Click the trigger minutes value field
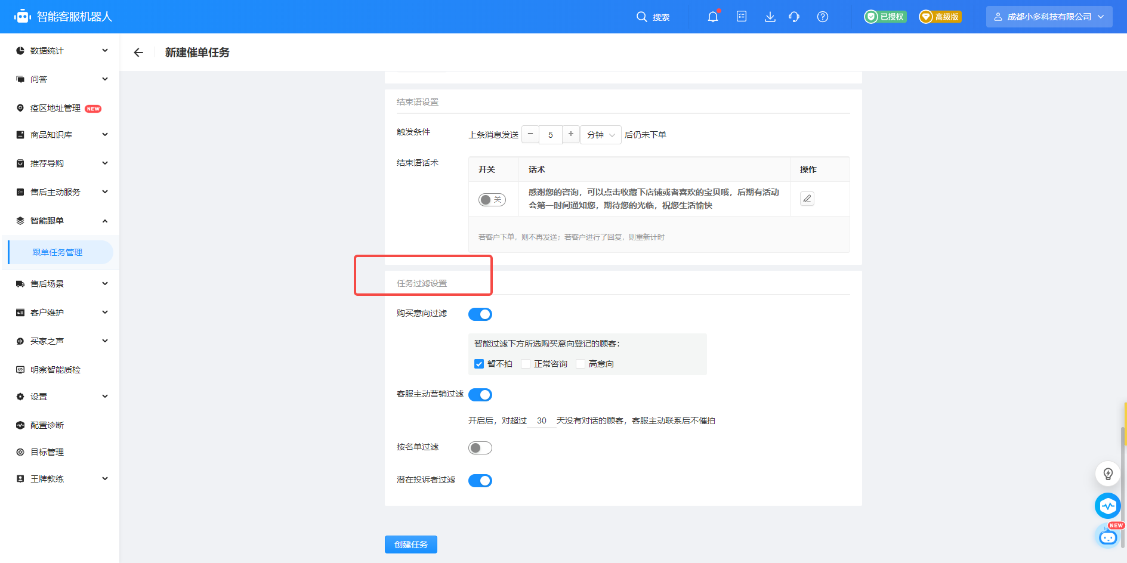The width and height of the screenshot is (1127, 563). point(551,135)
